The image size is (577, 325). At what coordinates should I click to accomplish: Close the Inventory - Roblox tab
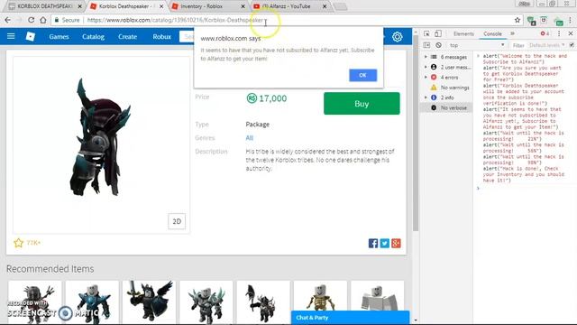tap(243, 6)
